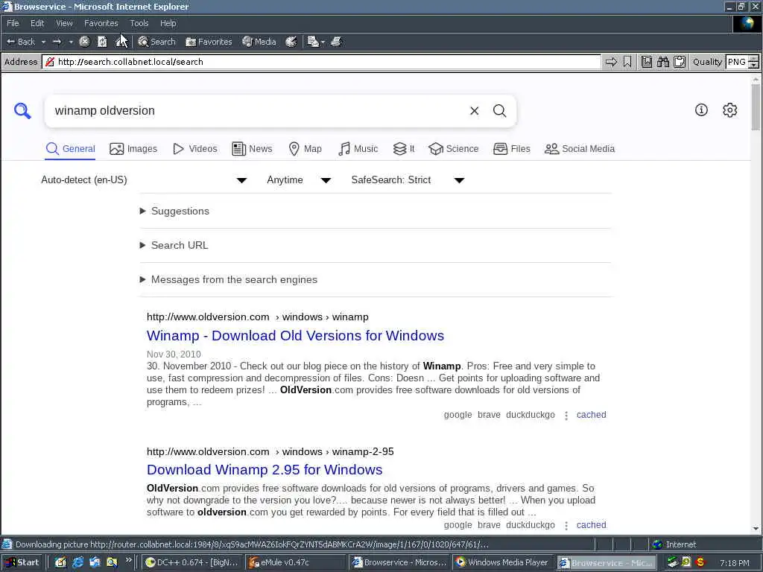
Task: Open the Back history dropdown arrow
Action: click(x=43, y=42)
